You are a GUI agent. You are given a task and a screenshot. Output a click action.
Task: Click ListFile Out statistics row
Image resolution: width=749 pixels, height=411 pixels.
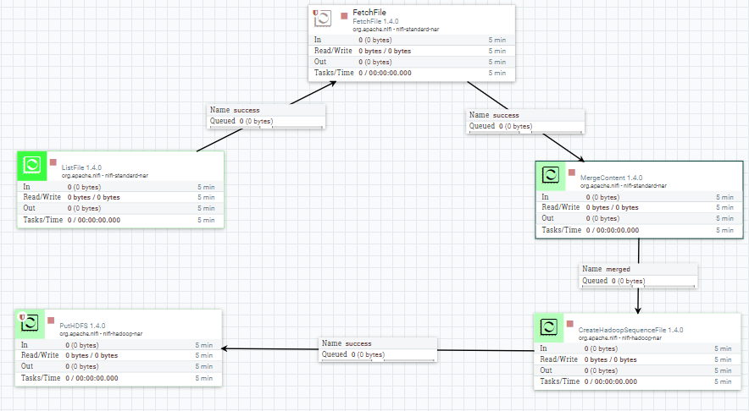[x=120, y=208]
